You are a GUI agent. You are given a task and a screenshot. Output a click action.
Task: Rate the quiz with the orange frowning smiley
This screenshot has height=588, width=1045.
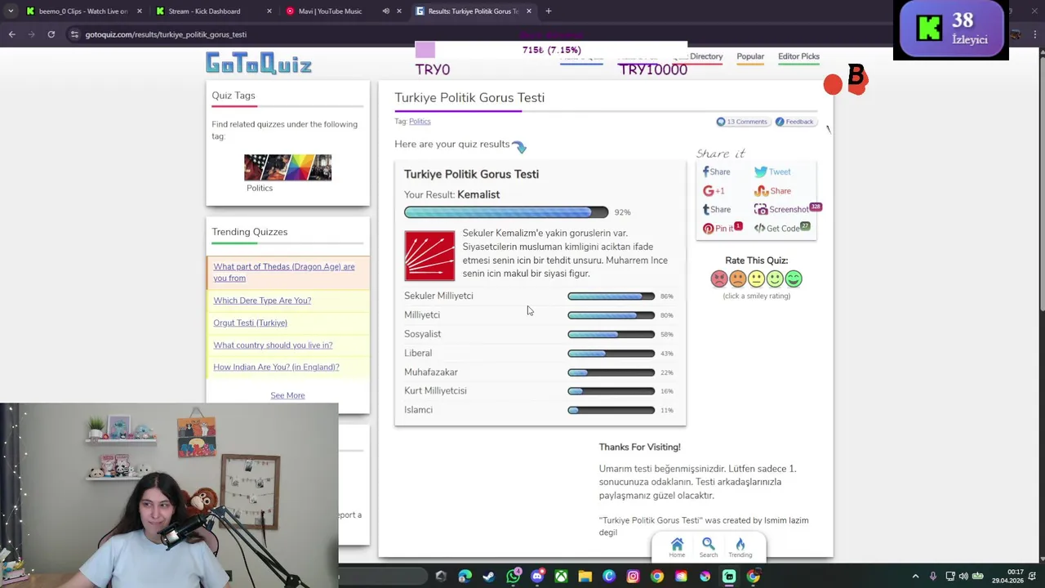(738, 279)
